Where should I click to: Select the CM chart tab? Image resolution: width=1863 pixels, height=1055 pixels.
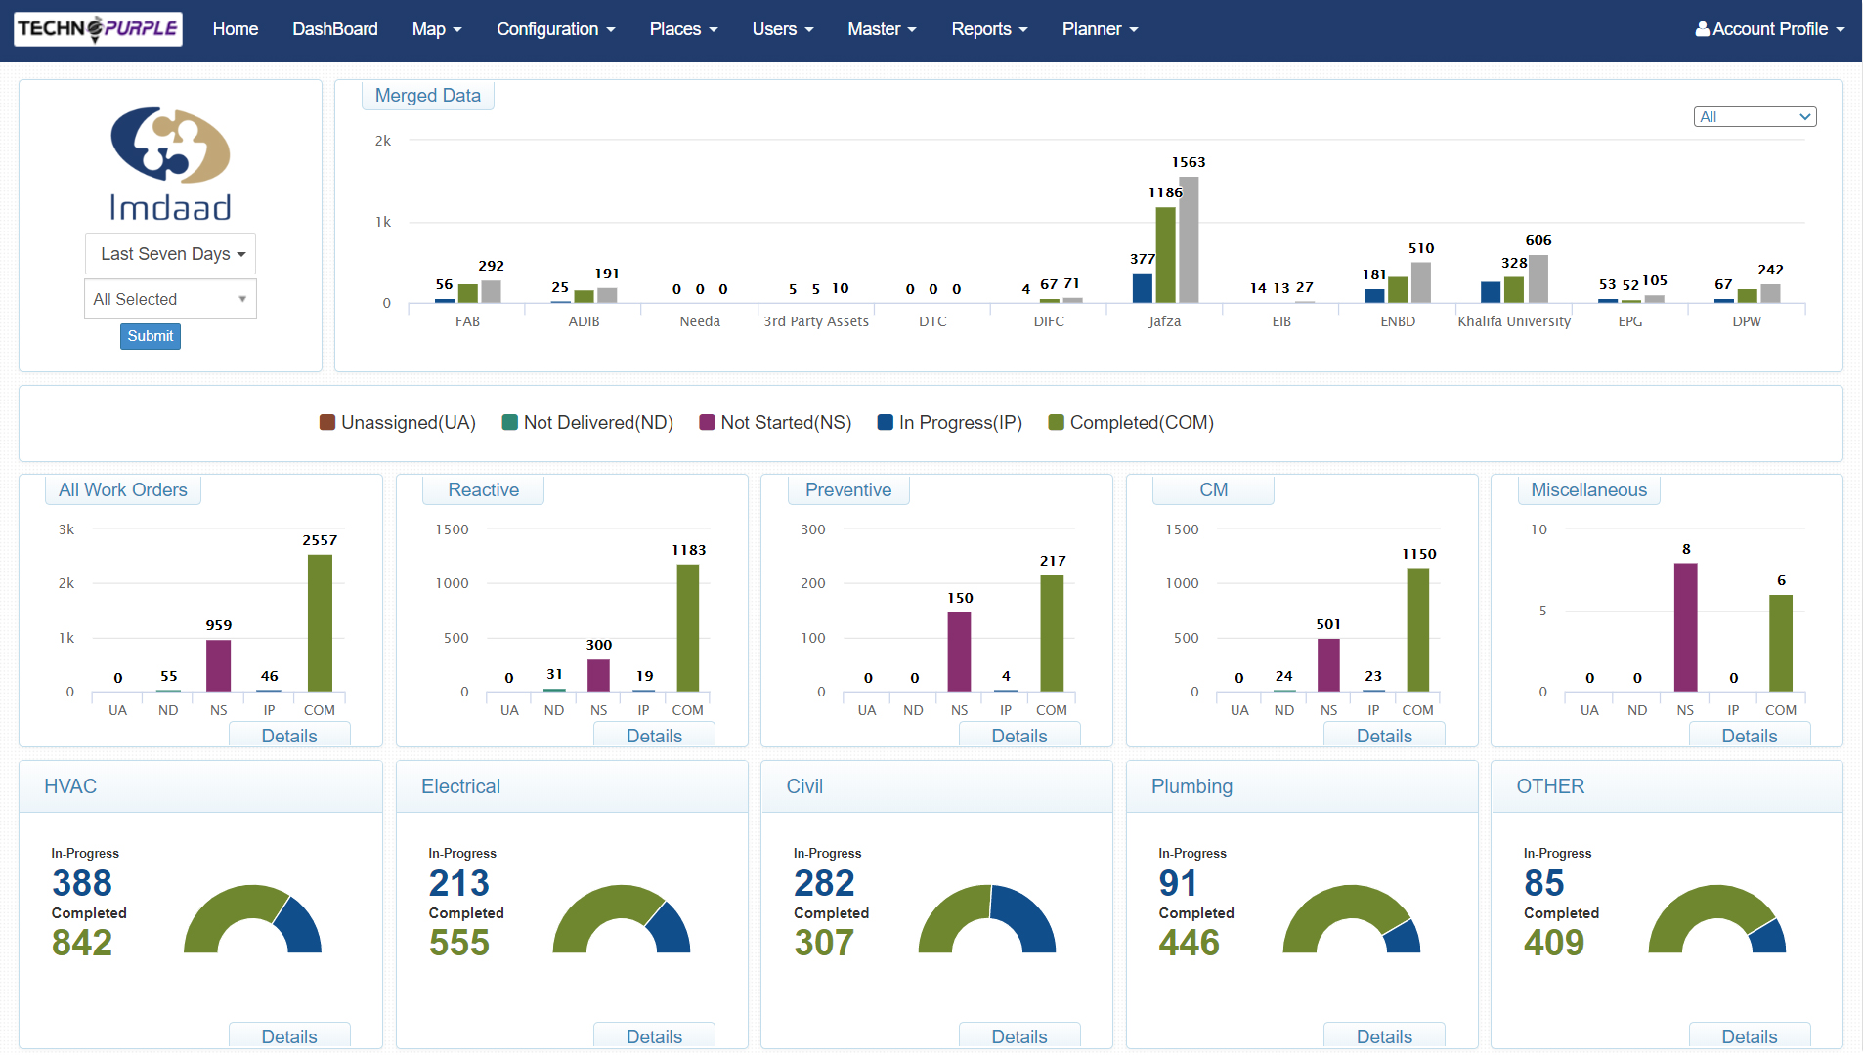[x=1213, y=490]
